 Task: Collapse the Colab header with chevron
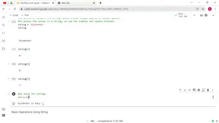(214, 15)
